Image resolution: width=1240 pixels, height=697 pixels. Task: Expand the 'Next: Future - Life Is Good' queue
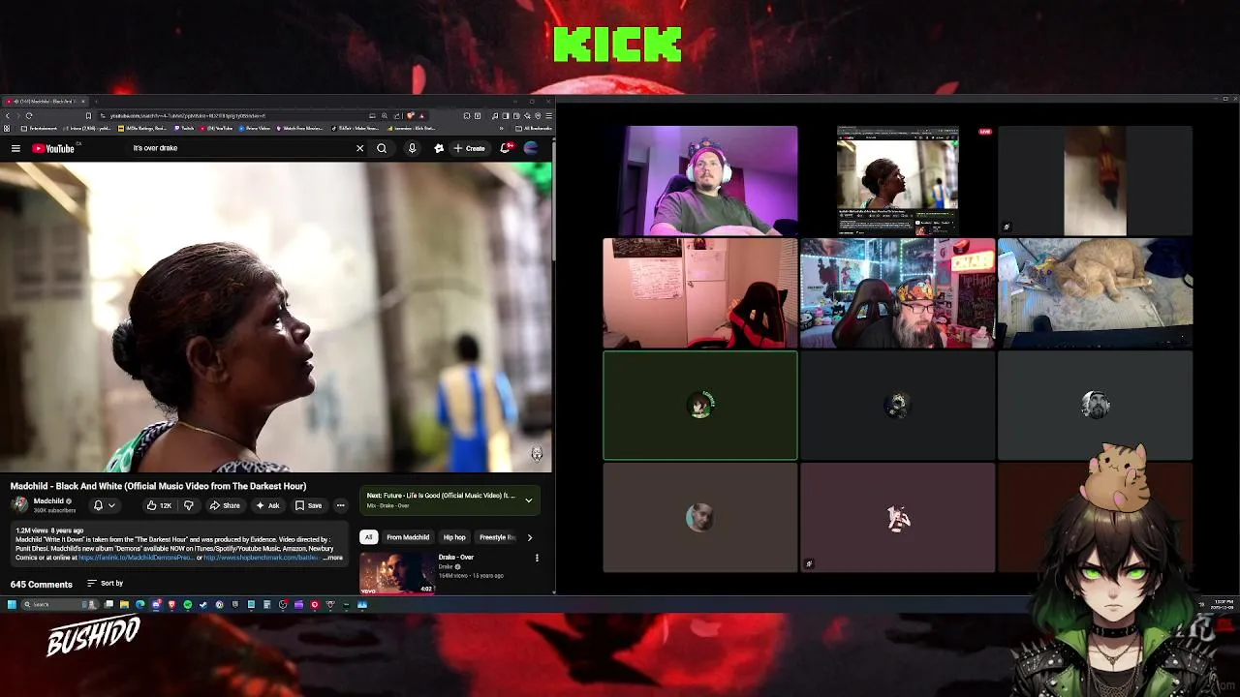coord(528,500)
